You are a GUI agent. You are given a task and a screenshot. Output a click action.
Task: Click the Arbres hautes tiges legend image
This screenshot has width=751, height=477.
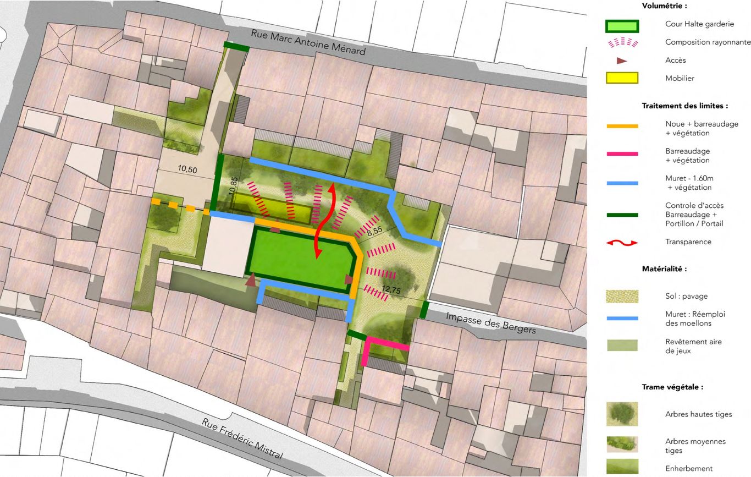(x=622, y=414)
